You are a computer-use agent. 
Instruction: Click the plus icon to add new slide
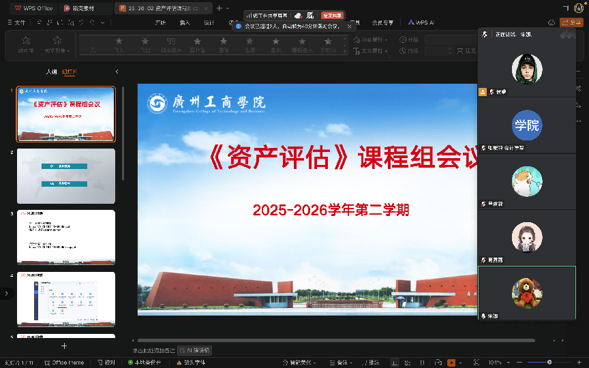pyautogui.click(x=65, y=346)
